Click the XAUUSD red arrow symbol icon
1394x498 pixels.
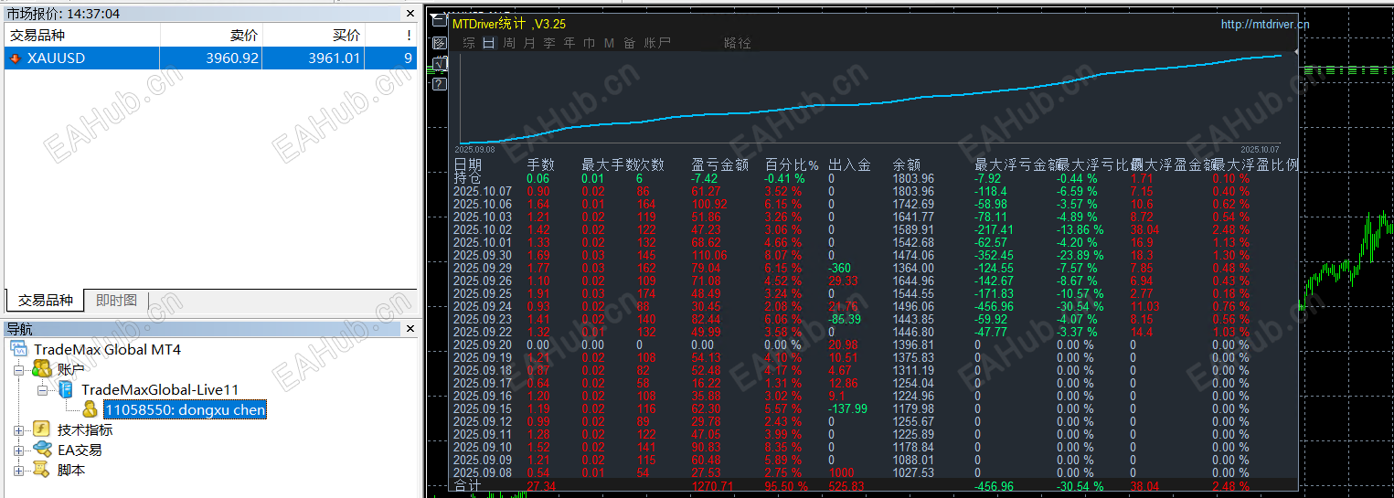(16, 58)
